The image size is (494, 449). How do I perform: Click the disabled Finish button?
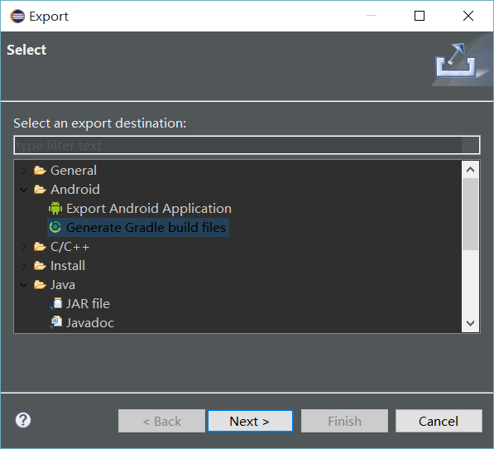(x=344, y=421)
